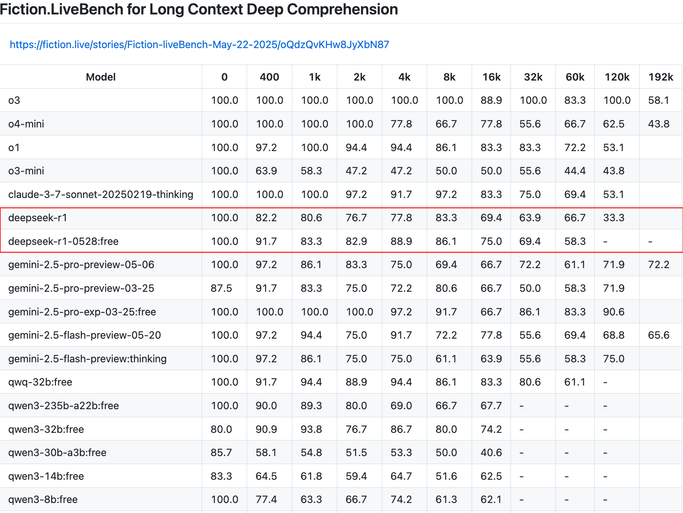Click the 16k column header

491,77
